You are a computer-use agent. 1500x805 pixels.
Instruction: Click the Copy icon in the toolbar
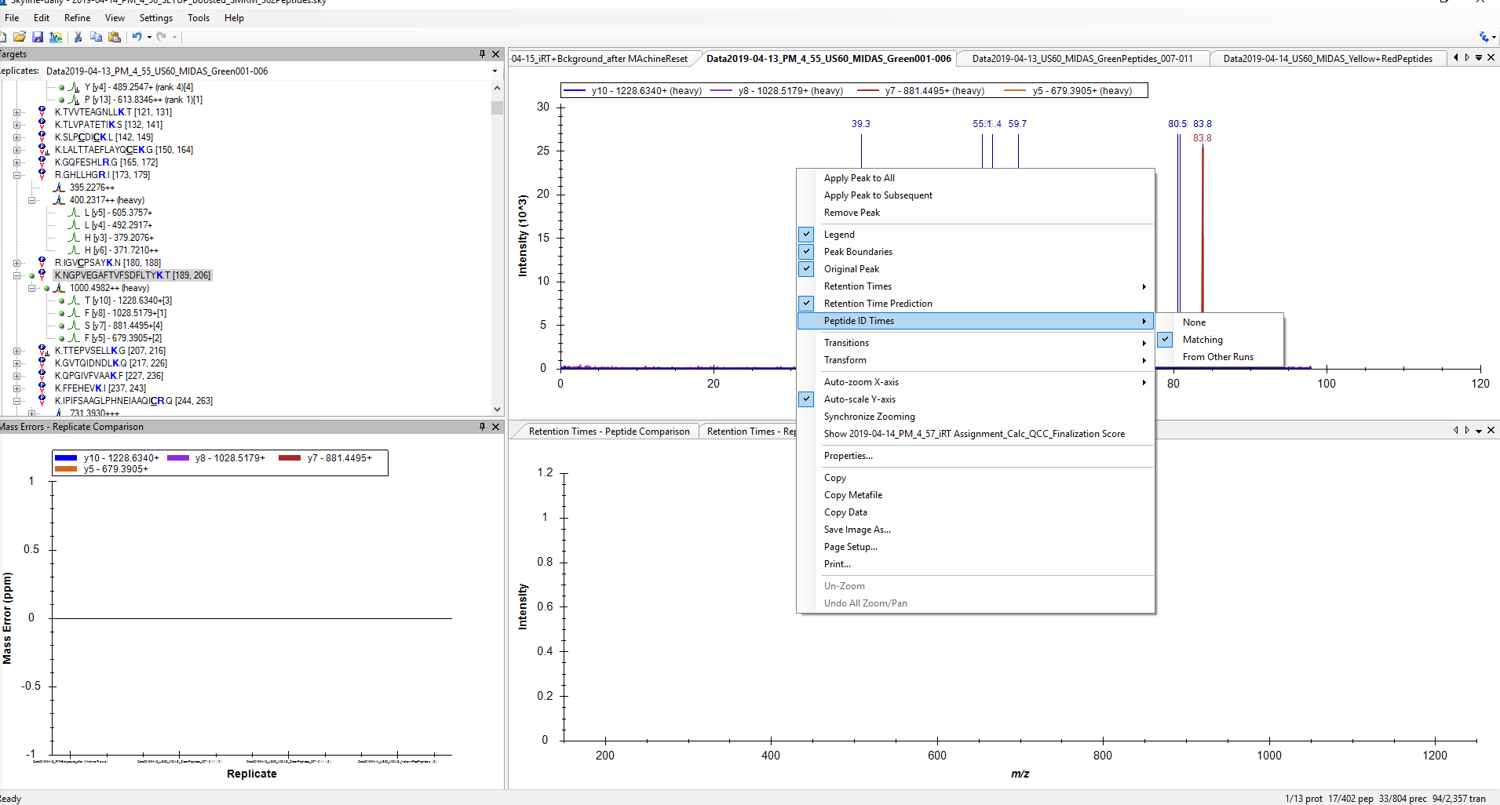[96, 37]
